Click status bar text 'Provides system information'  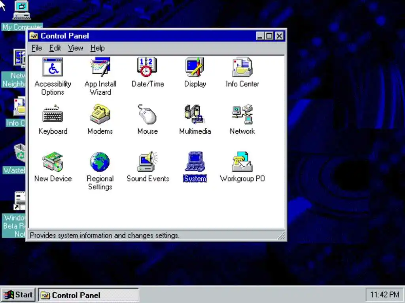tap(104, 236)
